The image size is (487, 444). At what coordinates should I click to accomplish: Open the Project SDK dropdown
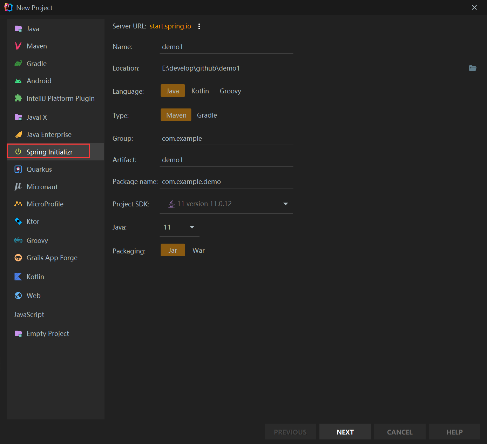click(x=226, y=204)
